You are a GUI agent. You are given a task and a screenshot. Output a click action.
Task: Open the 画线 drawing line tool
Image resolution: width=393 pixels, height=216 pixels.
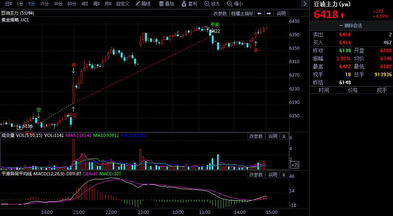tap(142, 4)
